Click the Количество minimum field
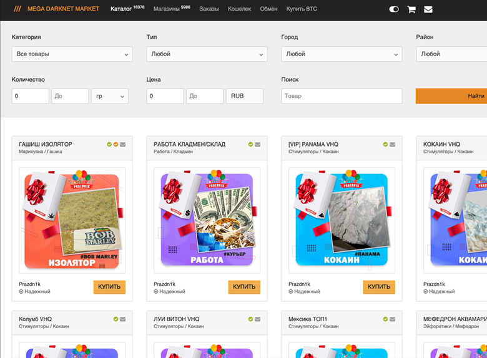This screenshot has height=358, width=487. [31, 96]
